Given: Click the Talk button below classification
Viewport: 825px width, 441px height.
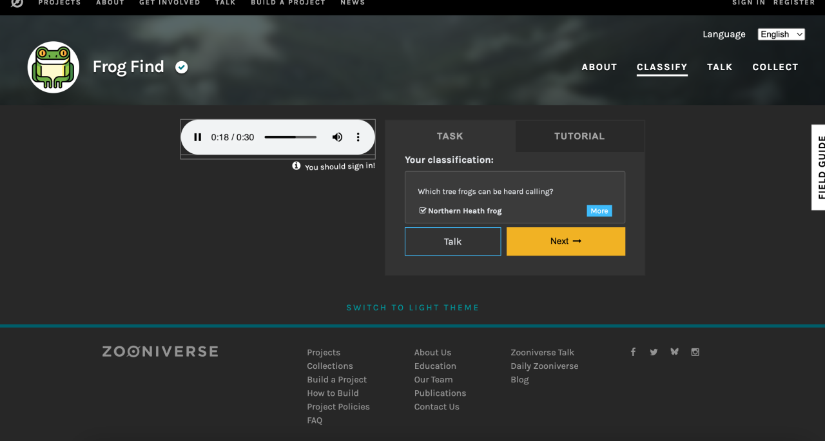Looking at the screenshot, I should point(452,241).
